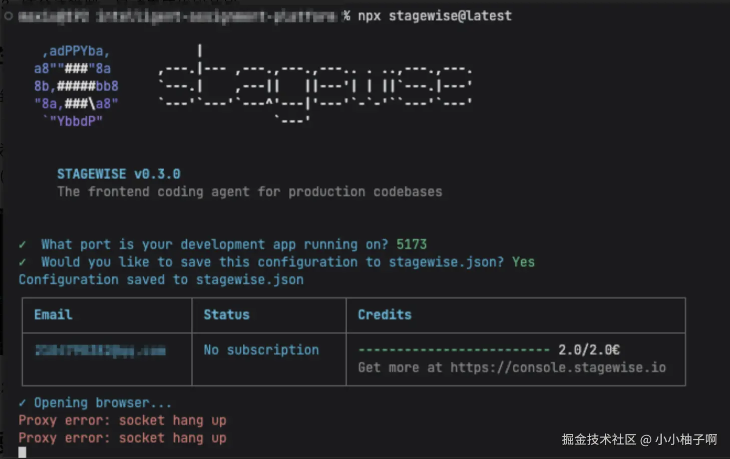Click the first Proxy error socket hang up line
The width and height of the screenshot is (730, 459).
(122, 420)
